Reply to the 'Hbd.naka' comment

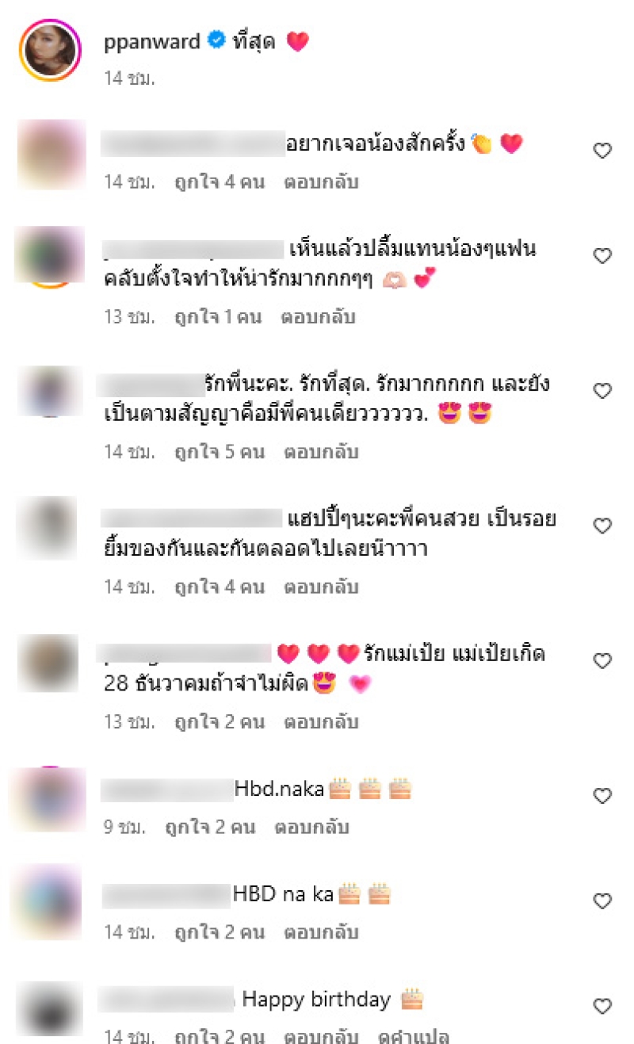[311, 828]
